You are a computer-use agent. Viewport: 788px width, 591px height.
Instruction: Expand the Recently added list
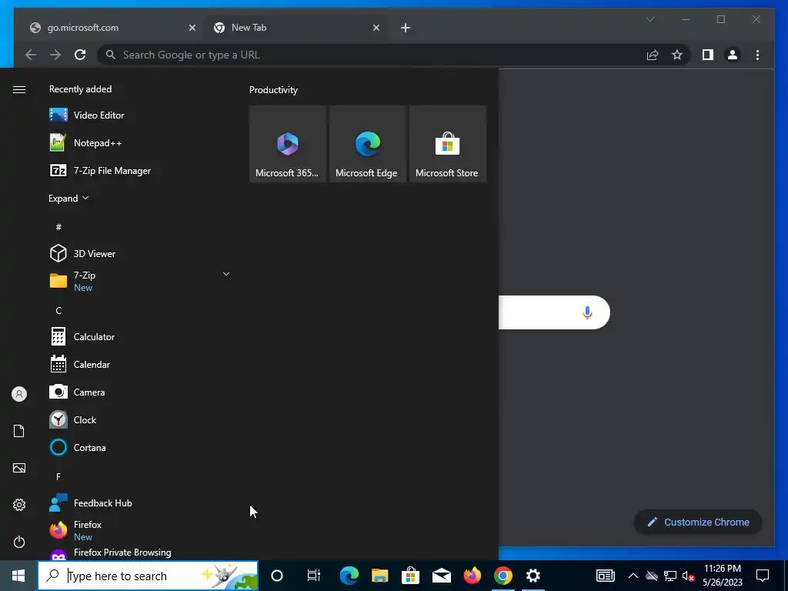pyautogui.click(x=68, y=198)
